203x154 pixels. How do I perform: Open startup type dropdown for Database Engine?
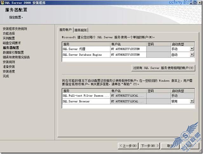click(x=192, y=55)
